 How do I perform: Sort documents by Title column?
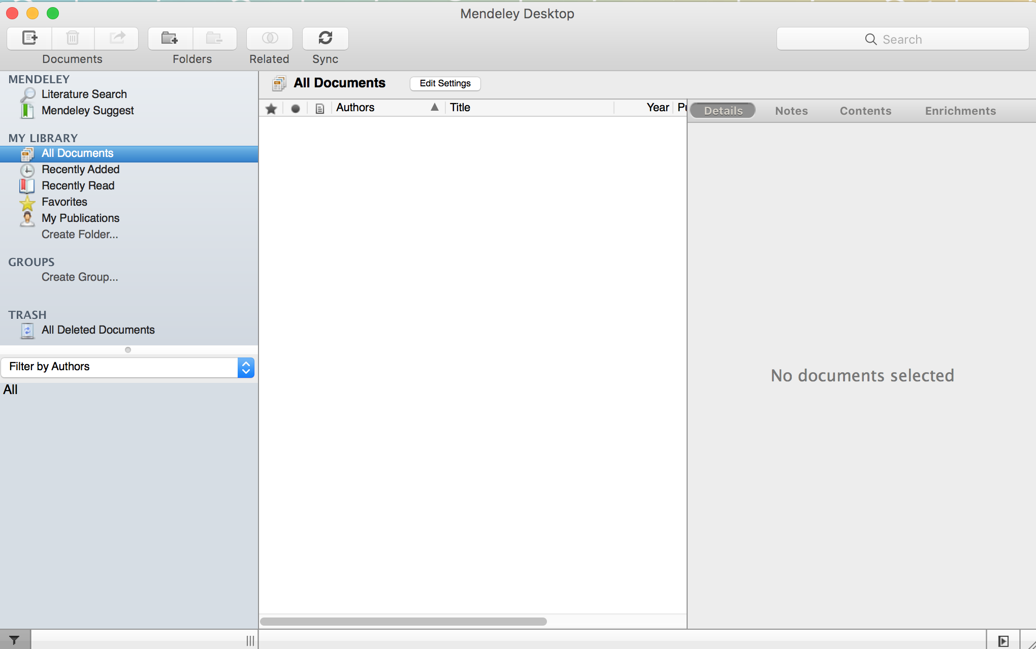[530, 108]
